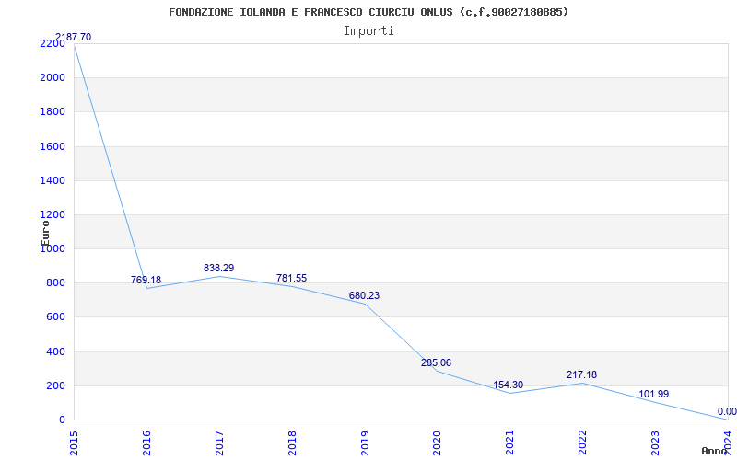Select the 600 y-axis value
The height and width of the screenshot is (460, 737).
(x=55, y=317)
